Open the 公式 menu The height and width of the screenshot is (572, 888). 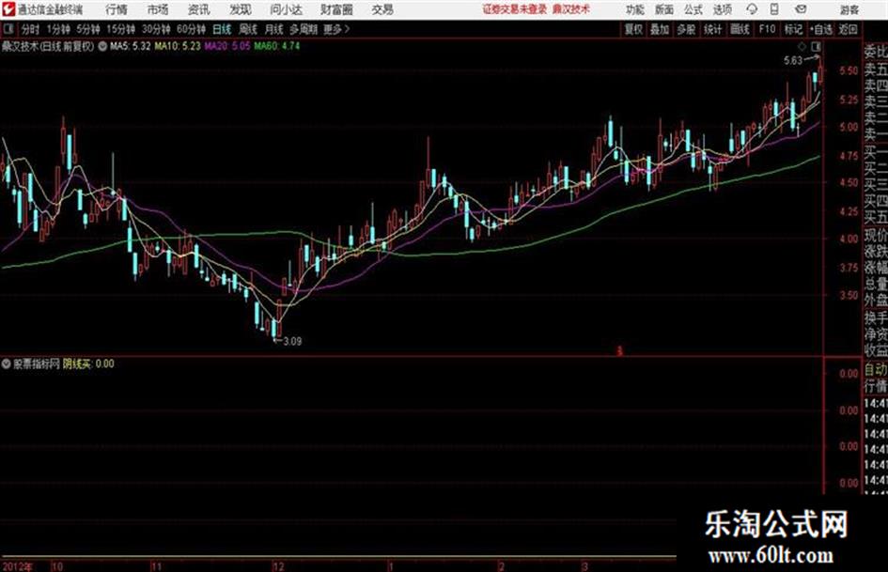coord(693,9)
